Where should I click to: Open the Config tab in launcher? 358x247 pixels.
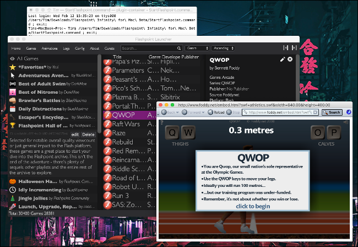point(79,48)
